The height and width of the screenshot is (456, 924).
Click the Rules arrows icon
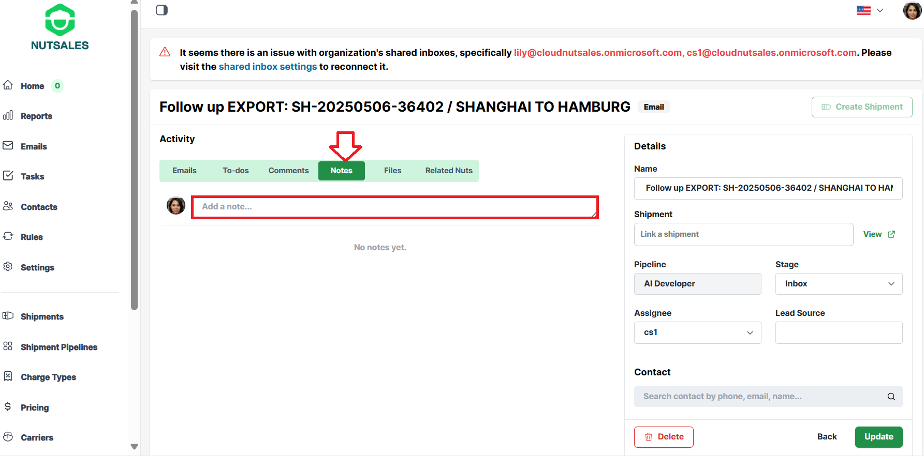8,236
